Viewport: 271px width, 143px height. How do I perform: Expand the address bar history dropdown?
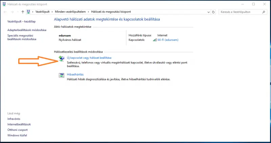pos(209,12)
